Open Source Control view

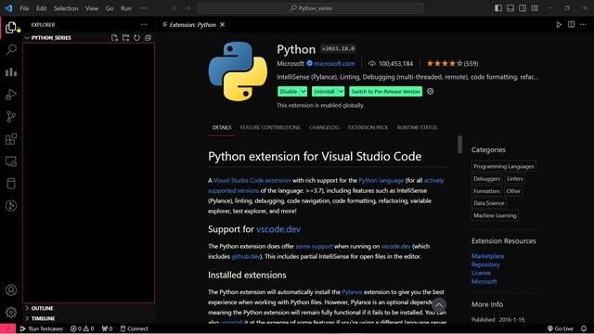tap(11, 117)
